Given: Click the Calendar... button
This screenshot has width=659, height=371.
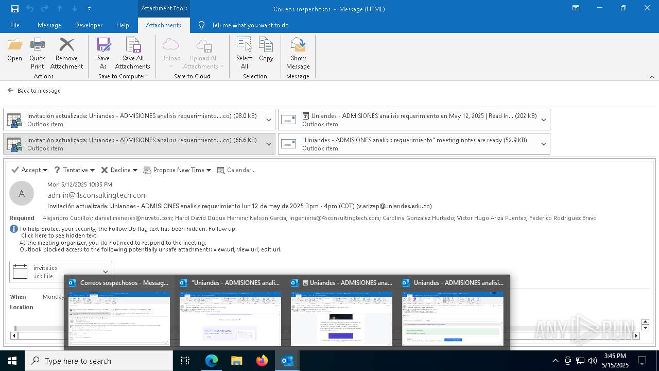Looking at the screenshot, I should click(x=236, y=170).
